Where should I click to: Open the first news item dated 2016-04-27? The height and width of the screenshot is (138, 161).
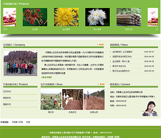122,52
